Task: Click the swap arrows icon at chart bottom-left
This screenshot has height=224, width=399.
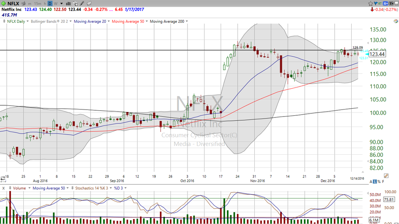Action: point(3,178)
